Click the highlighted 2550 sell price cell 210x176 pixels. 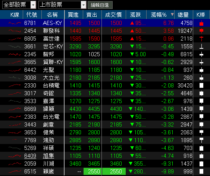93,172
